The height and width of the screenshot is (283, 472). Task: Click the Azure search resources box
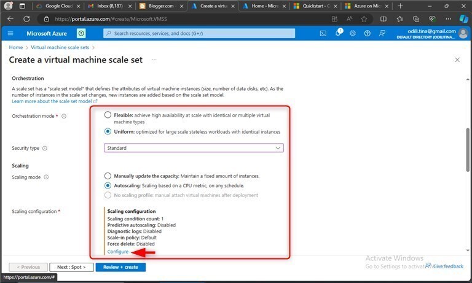(199, 33)
